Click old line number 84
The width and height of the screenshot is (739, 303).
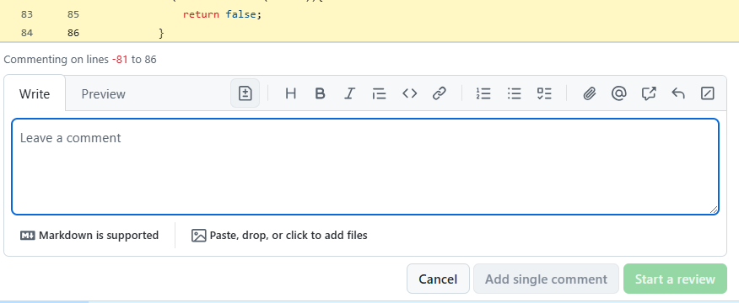click(27, 33)
